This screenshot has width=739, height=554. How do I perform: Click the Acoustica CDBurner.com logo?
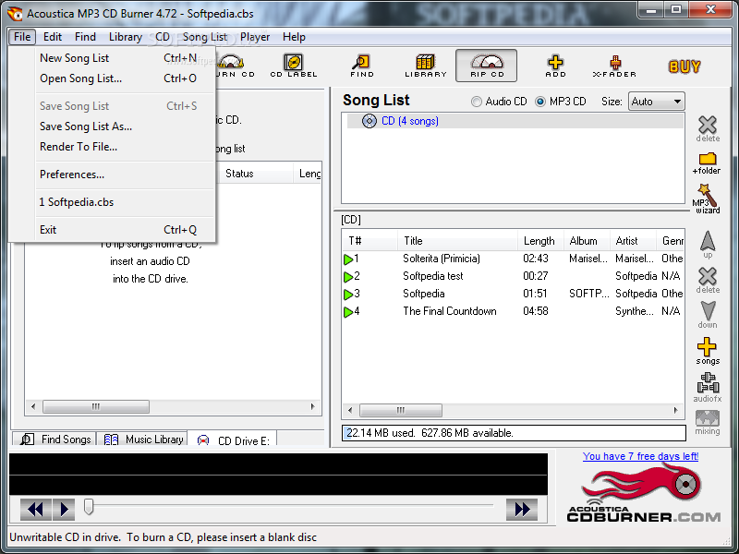644,493
